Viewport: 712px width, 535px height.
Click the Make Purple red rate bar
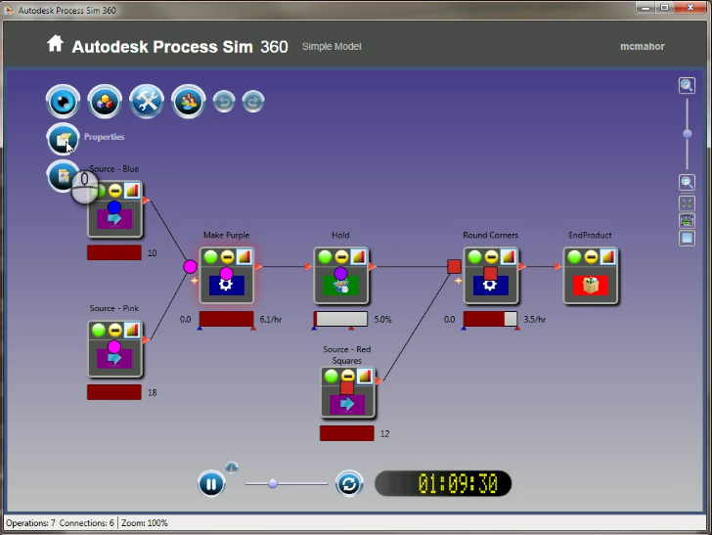click(x=226, y=319)
